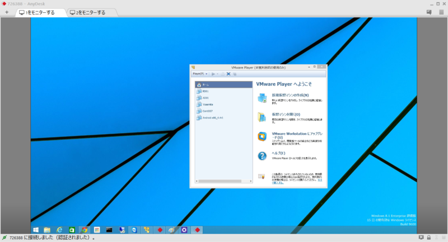Open the dropdown arrow beside Play button
The height and width of the screenshot is (242, 448).
pyautogui.click(x=217, y=74)
